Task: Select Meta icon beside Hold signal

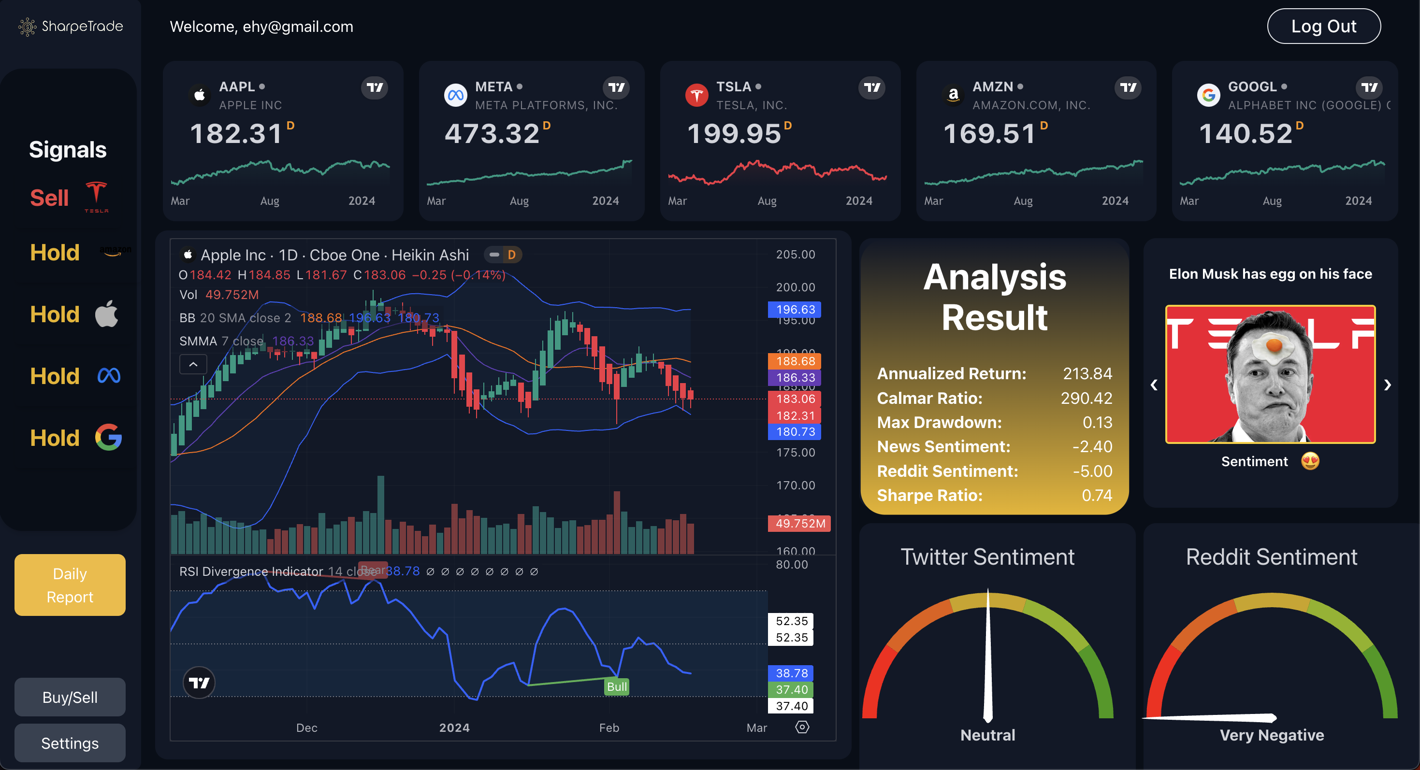Action: coord(109,376)
